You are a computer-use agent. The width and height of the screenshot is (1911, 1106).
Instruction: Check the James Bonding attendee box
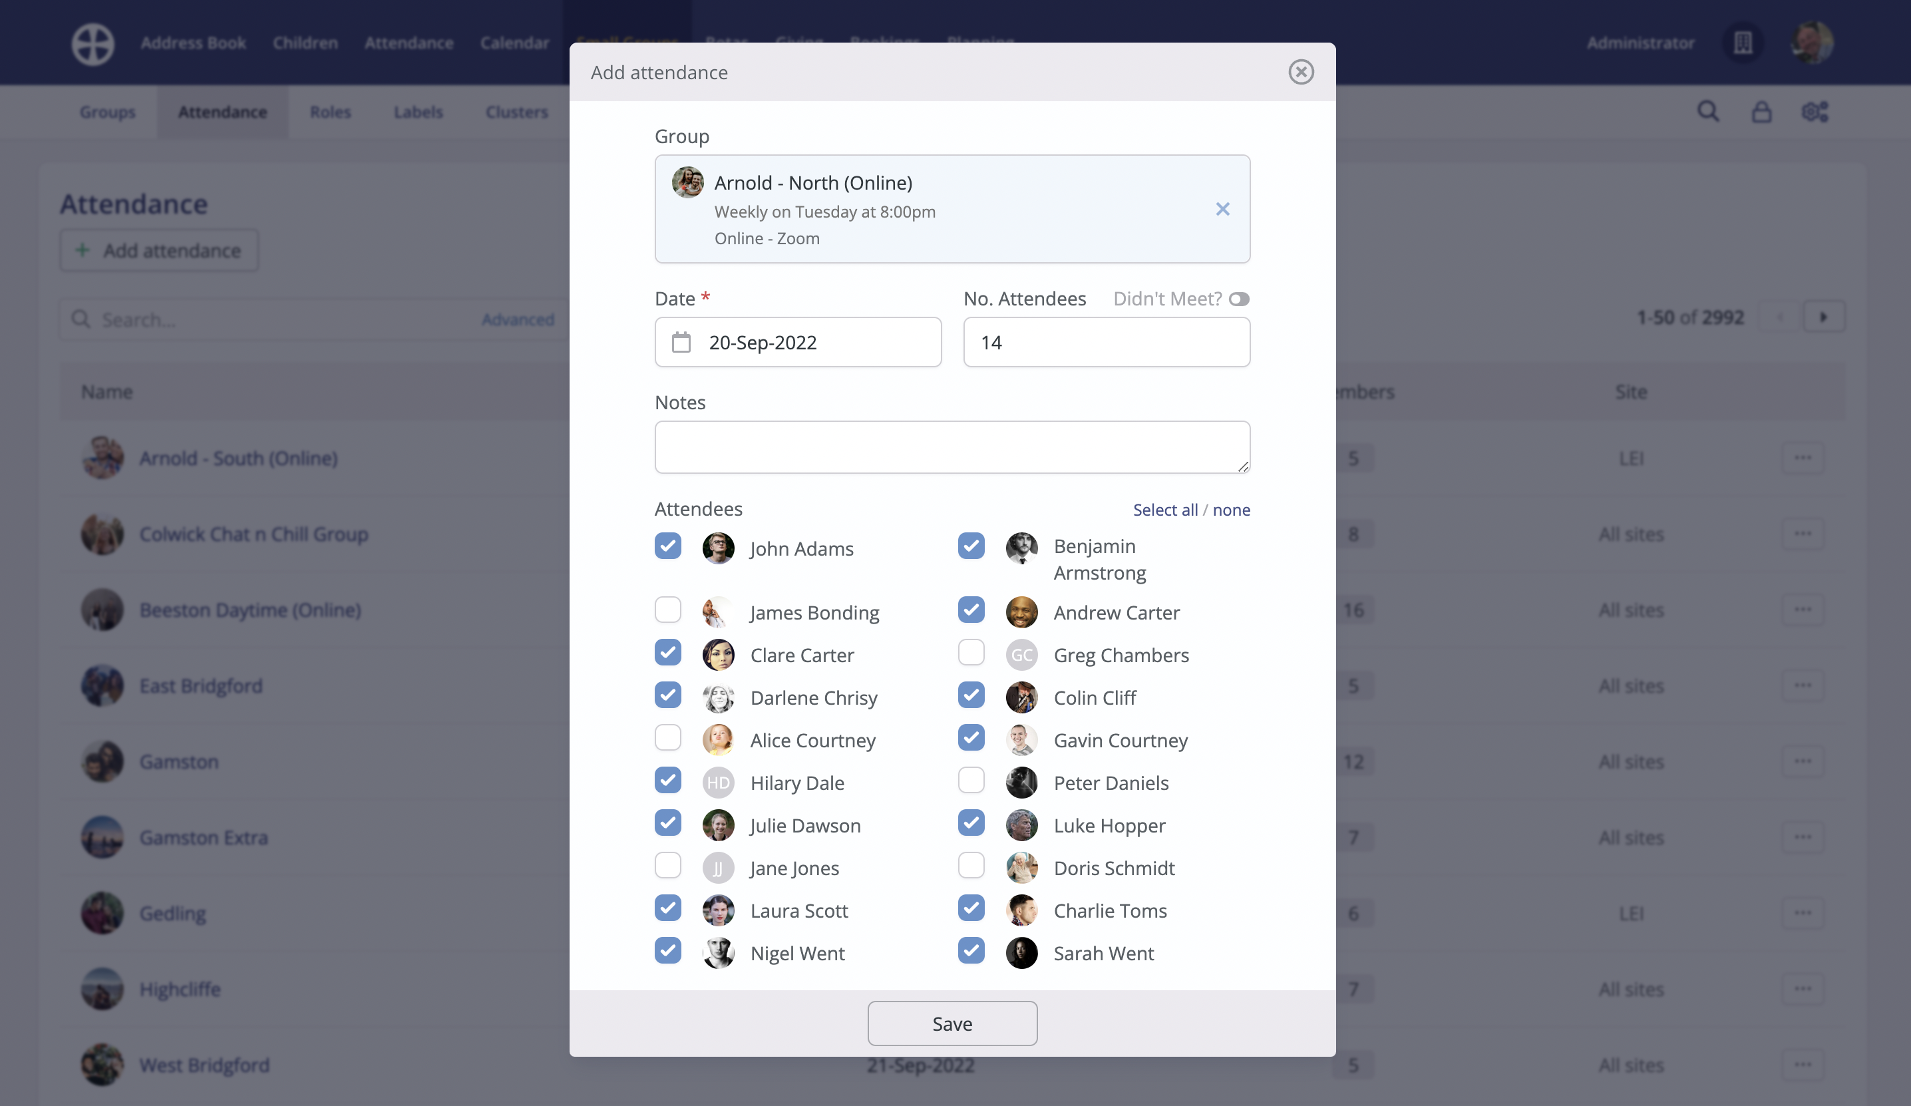667,610
